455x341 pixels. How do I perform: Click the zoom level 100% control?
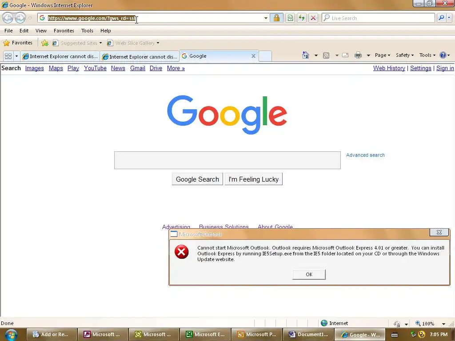[425, 323]
